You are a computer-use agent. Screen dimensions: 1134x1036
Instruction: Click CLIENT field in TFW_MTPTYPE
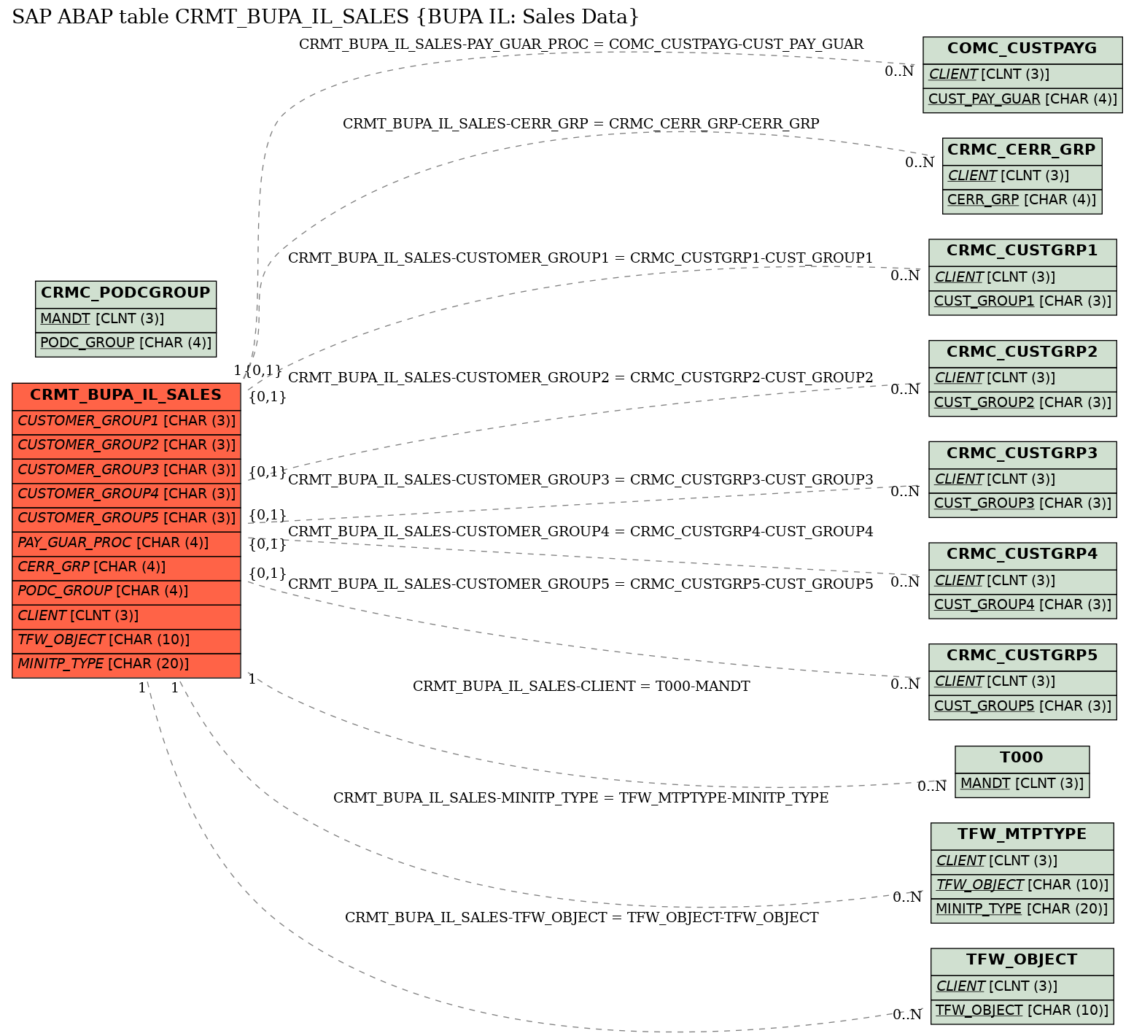(1022, 861)
